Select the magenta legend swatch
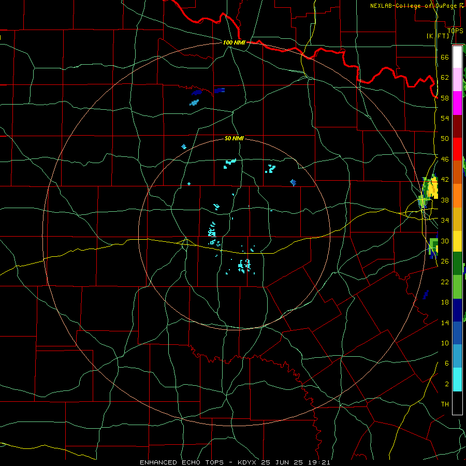The image size is (466, 466). tap(457, 103)
